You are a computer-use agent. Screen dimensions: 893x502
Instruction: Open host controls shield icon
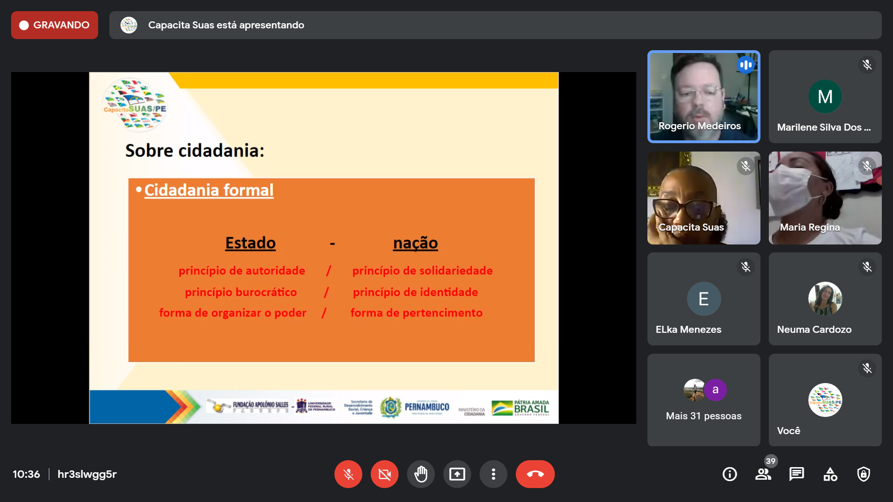(x=863, y=474)
